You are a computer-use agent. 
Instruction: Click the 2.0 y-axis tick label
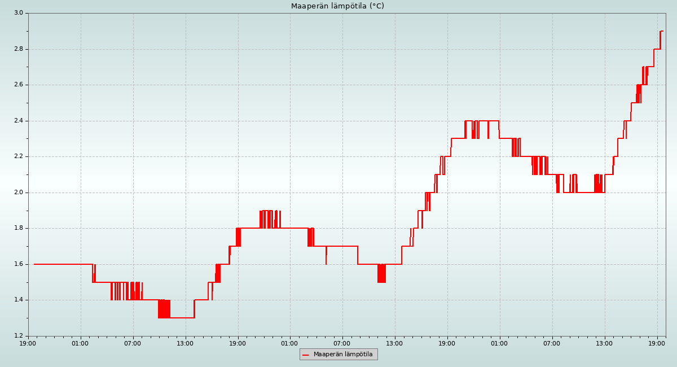coord(18,193)
